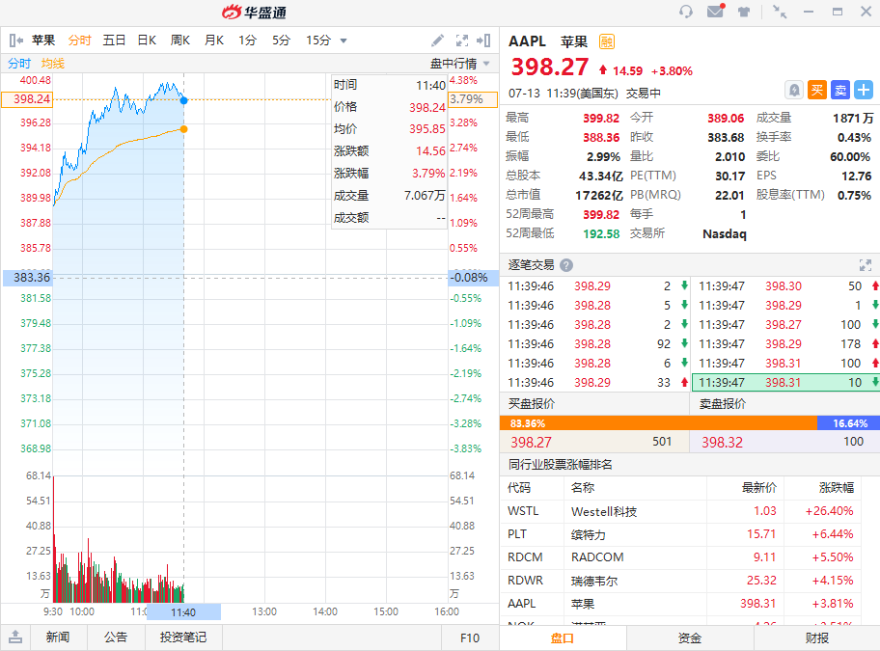Sort by 涨跌幅 column header
880x651 pixels.
click(x=837, y=488)
